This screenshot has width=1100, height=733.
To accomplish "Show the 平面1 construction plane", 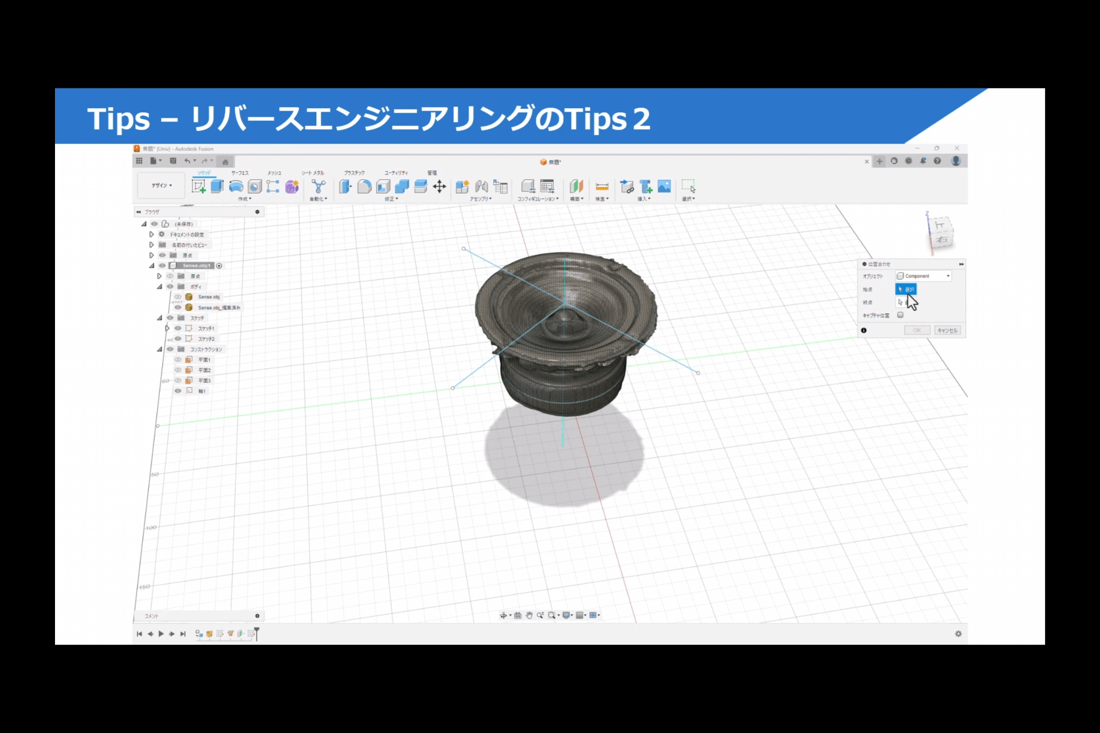I will tap(178, 360).
